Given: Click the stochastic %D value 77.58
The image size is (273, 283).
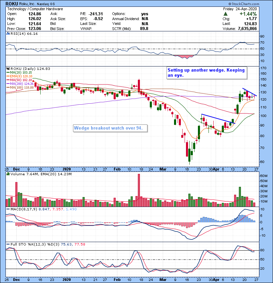Looking at the screenshot, I should coord(80,244).
